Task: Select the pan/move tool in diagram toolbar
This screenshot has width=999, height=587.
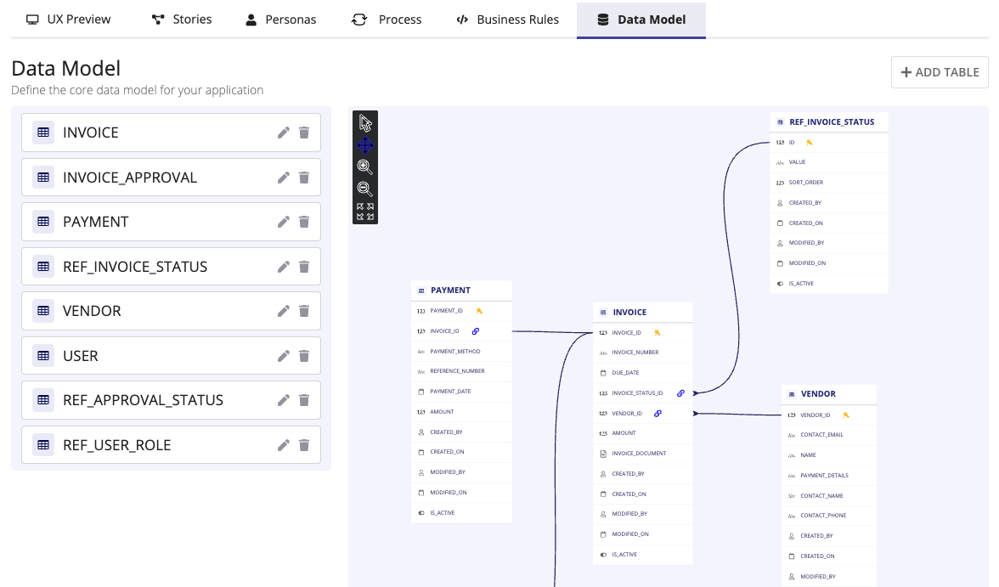Action: click(365, 145)
